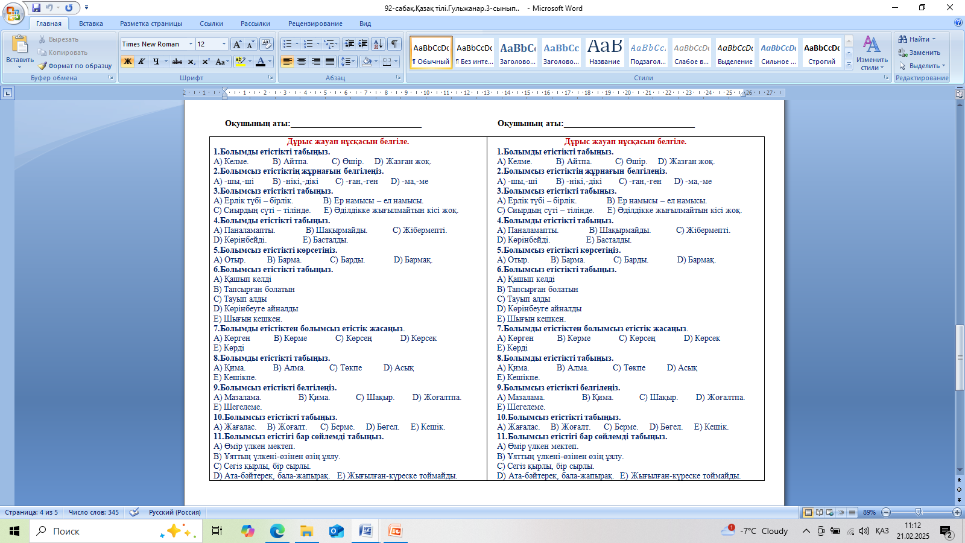Toggle italic formatting button

pos(141,62)
